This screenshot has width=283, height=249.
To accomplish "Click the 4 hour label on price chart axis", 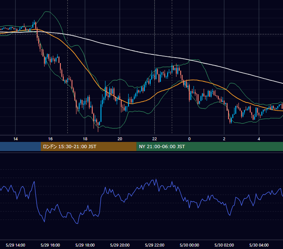I will [259, 139].
